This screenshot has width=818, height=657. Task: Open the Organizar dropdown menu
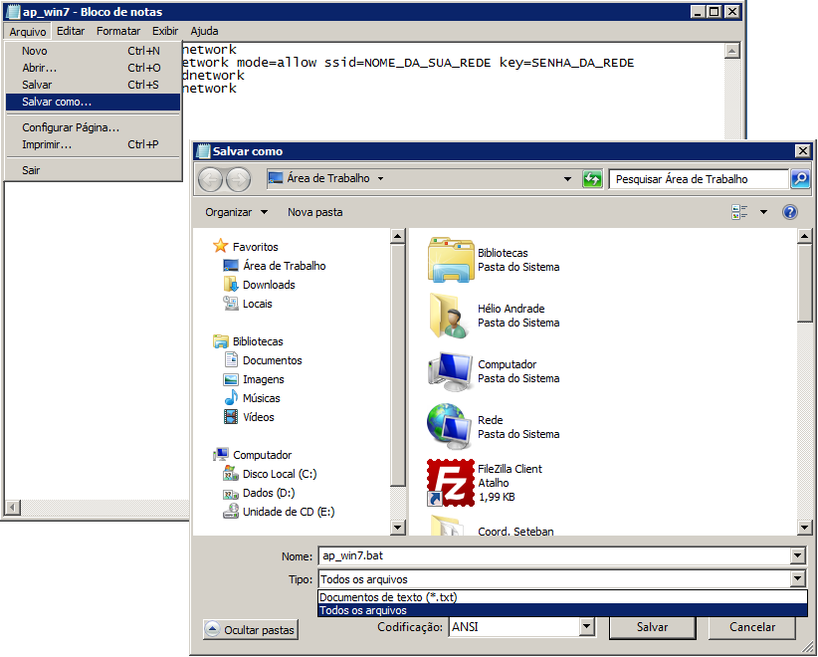tap(236, 212)
